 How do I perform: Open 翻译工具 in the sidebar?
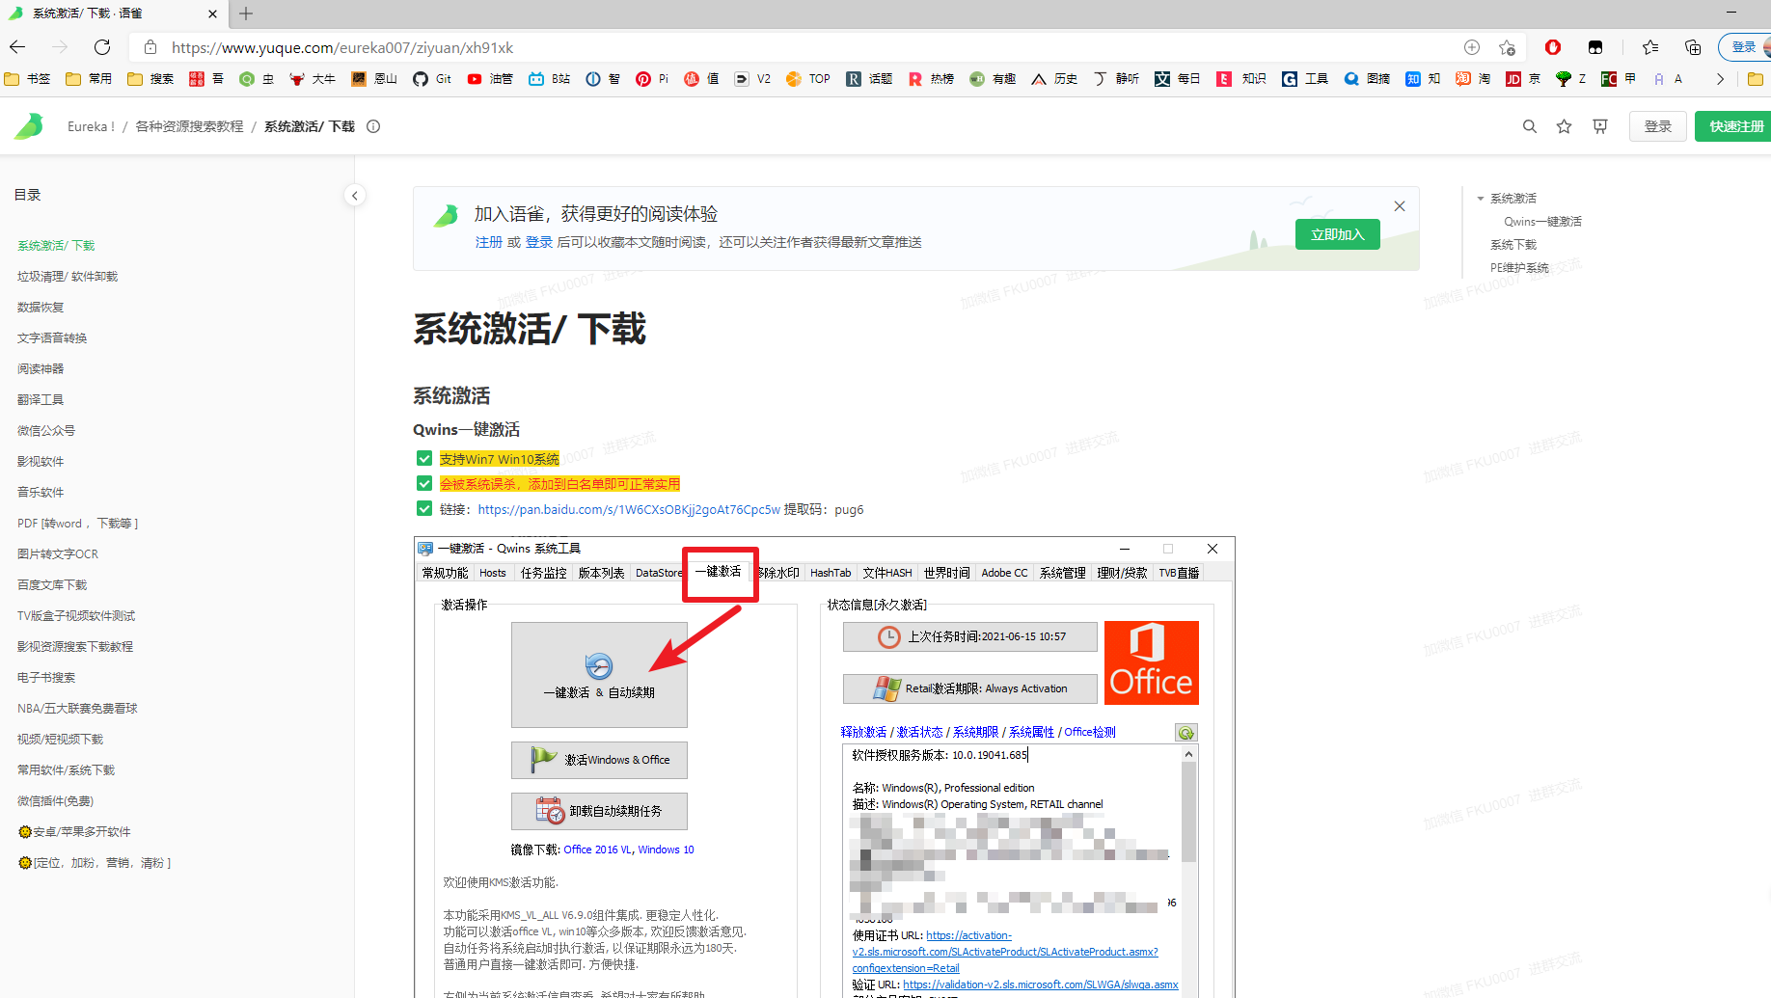pyautogui.click(x=41, y=400)
